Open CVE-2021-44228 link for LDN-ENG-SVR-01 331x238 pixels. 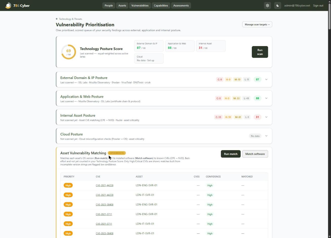pyautogui.click(x=105, y=185)
